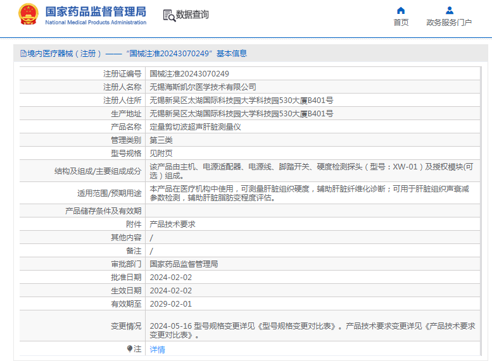Screen dimensions: 492x361
Task: Click expiry date 2029-02-01
Action: coord(171,304)
